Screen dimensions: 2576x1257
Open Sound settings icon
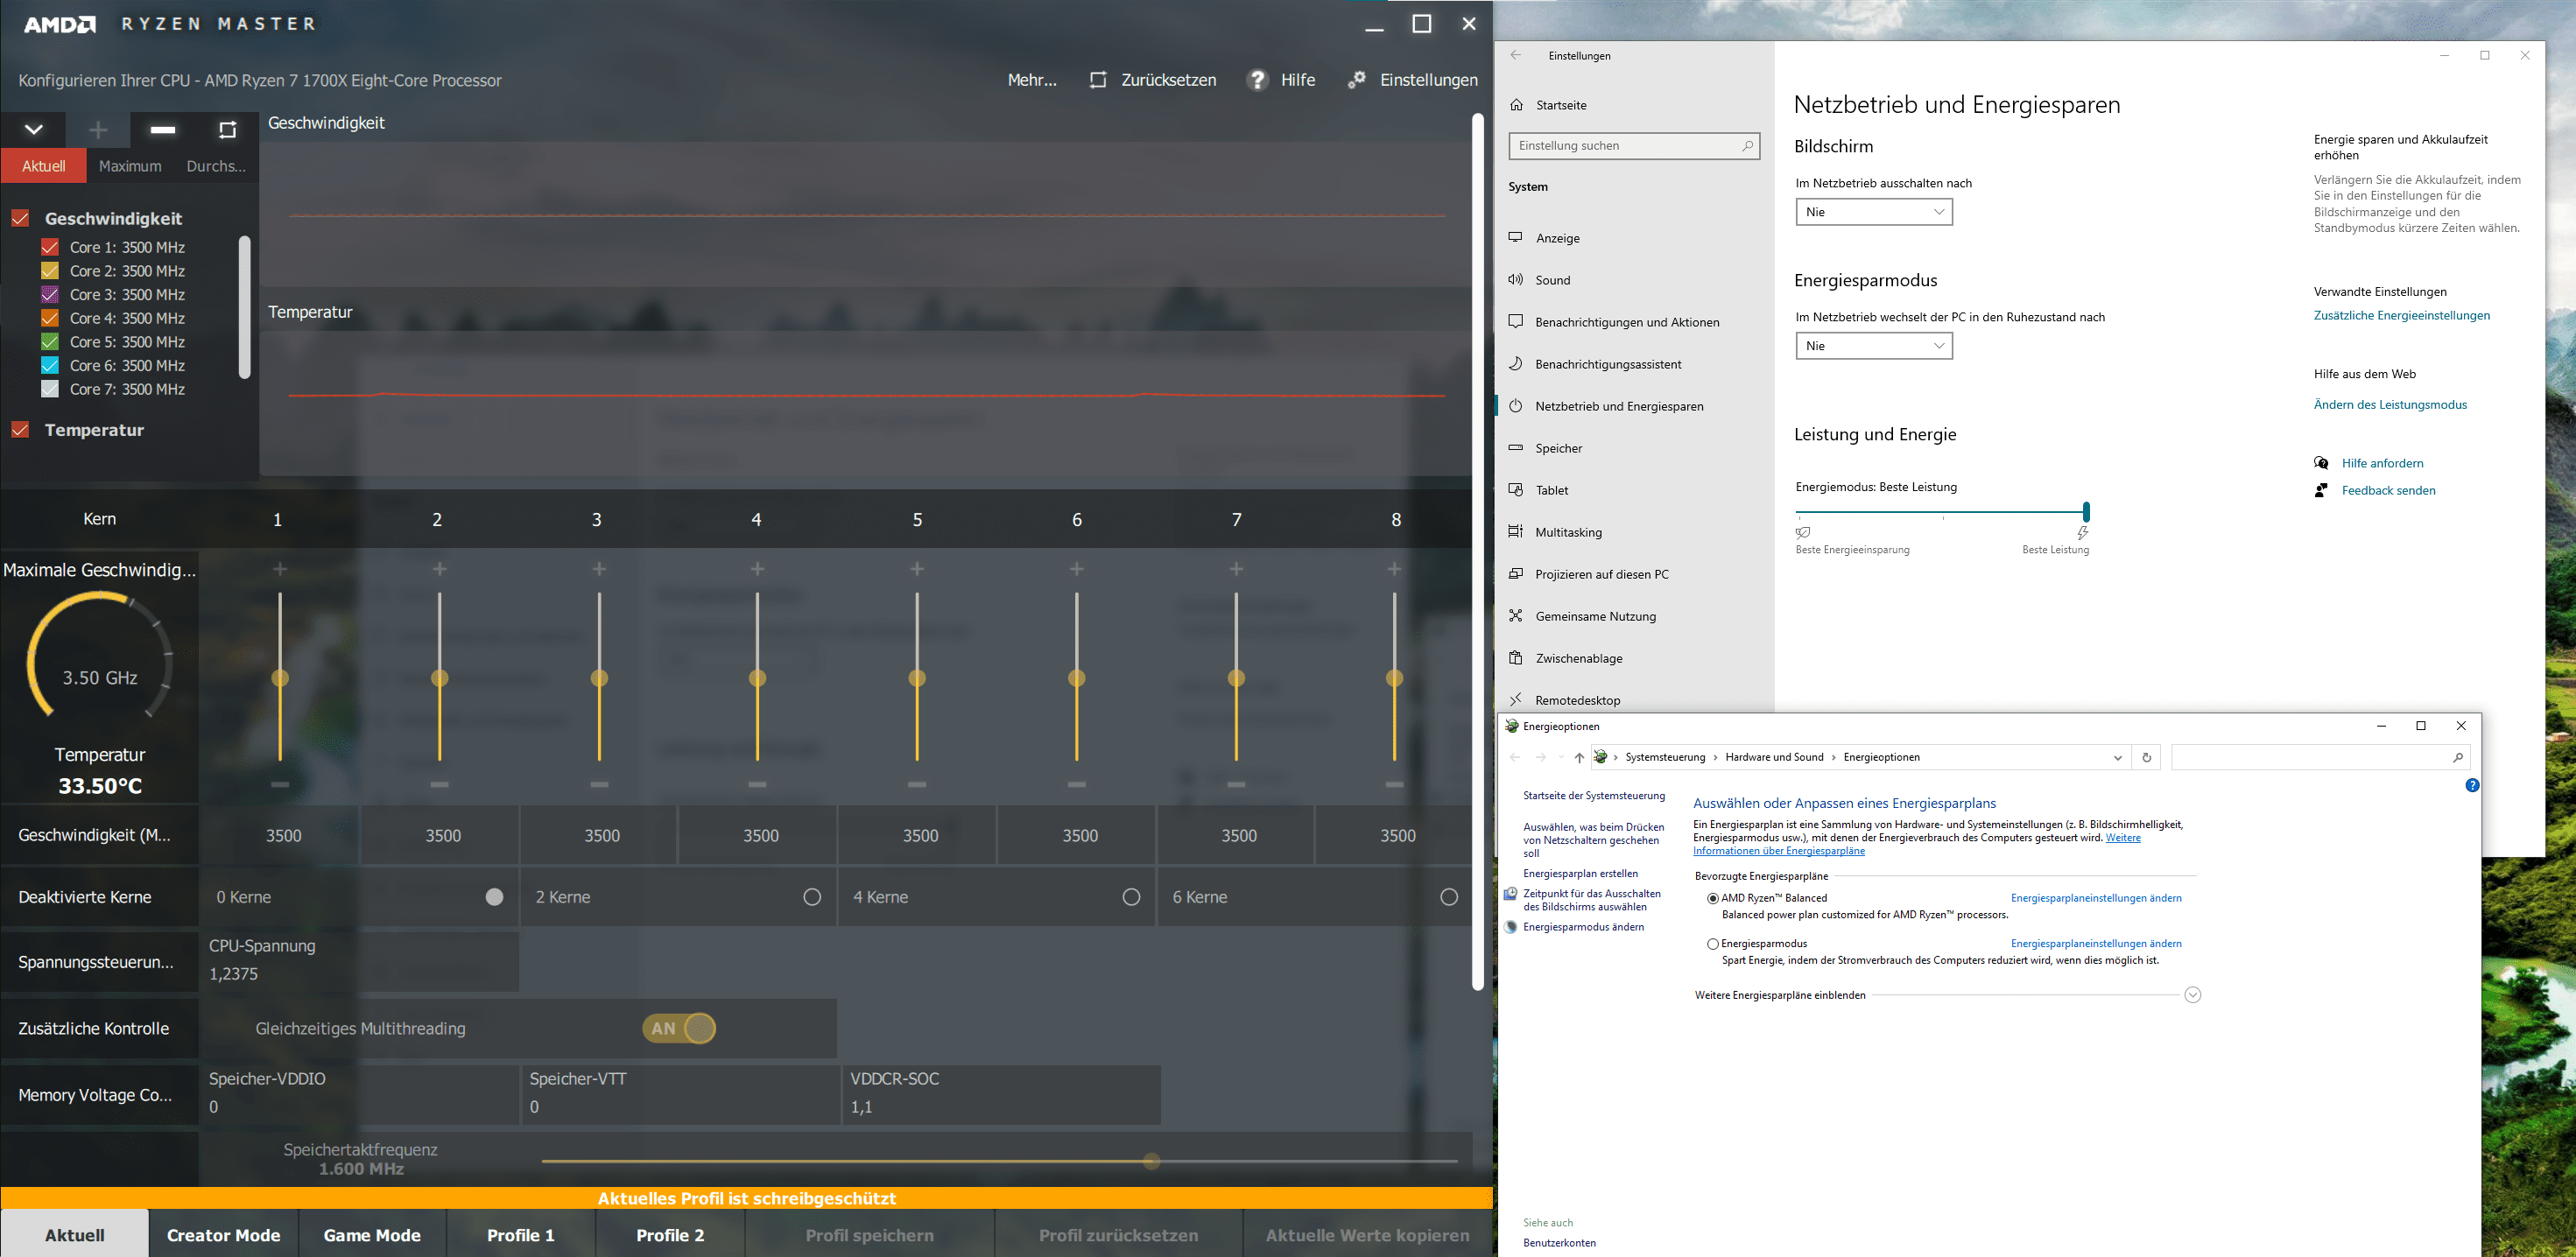(x=1516, y=280)
